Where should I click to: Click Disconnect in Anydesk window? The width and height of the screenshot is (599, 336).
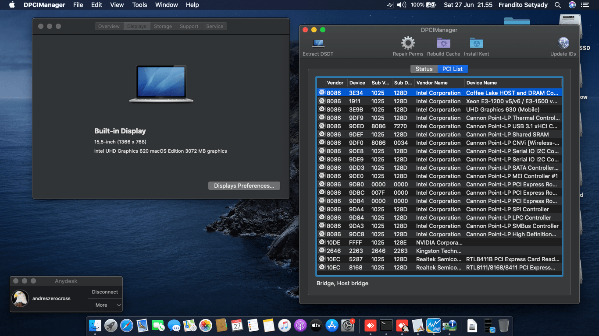point(105,292)
